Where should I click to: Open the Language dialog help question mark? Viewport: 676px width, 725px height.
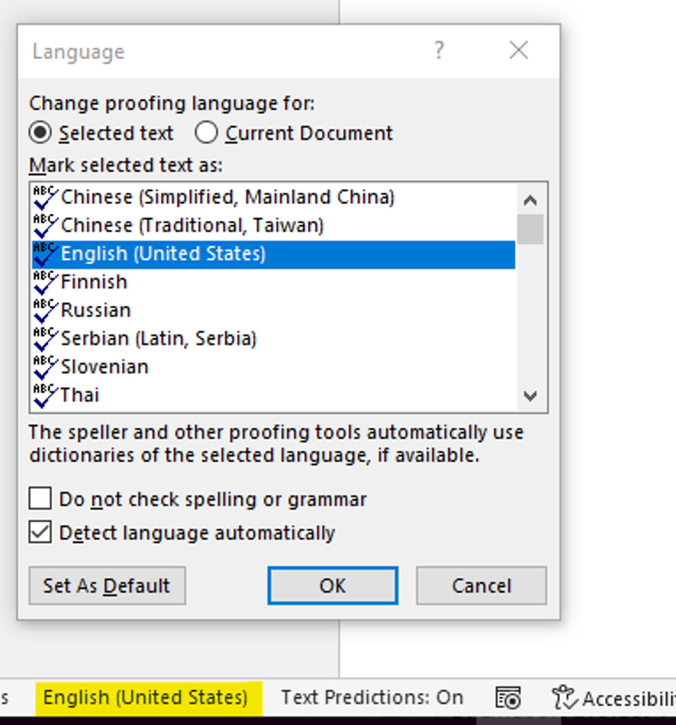click(439, 51)
